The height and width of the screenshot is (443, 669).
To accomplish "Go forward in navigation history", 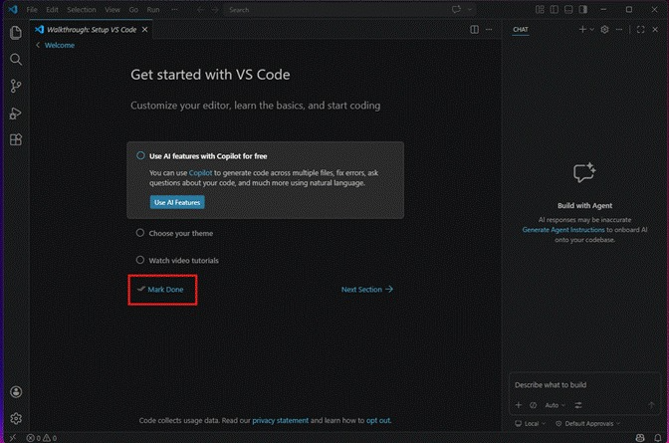I will click(215, 9).
